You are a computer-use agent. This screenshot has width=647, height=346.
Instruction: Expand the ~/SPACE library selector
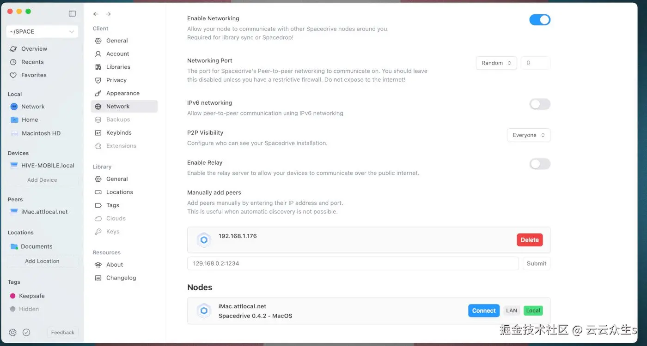(42, 31)
